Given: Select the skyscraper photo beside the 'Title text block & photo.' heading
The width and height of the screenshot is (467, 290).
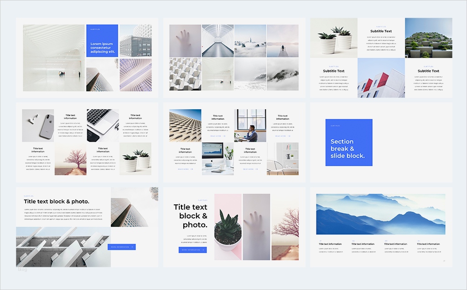Looking at the screenshot, I should pyautogui.click(x=135, y=207).
